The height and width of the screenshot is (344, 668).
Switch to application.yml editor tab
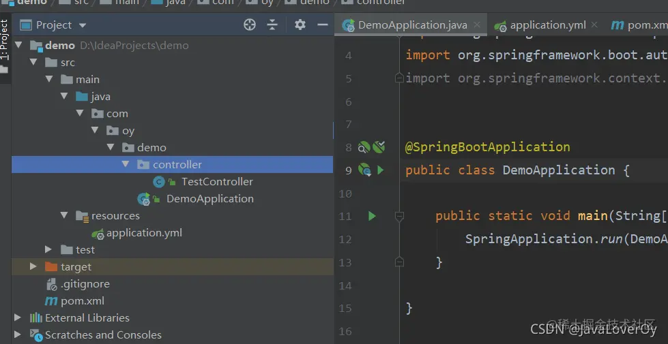[x=548, y=25]
